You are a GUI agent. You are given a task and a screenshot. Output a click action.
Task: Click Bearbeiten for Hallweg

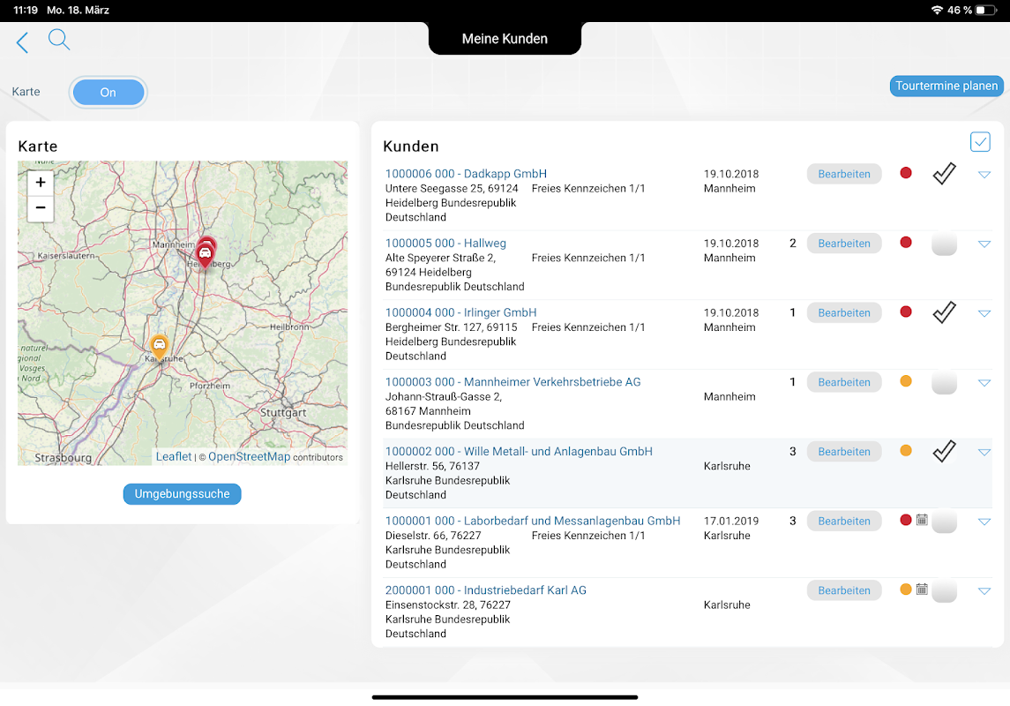(x=844, y=244)
